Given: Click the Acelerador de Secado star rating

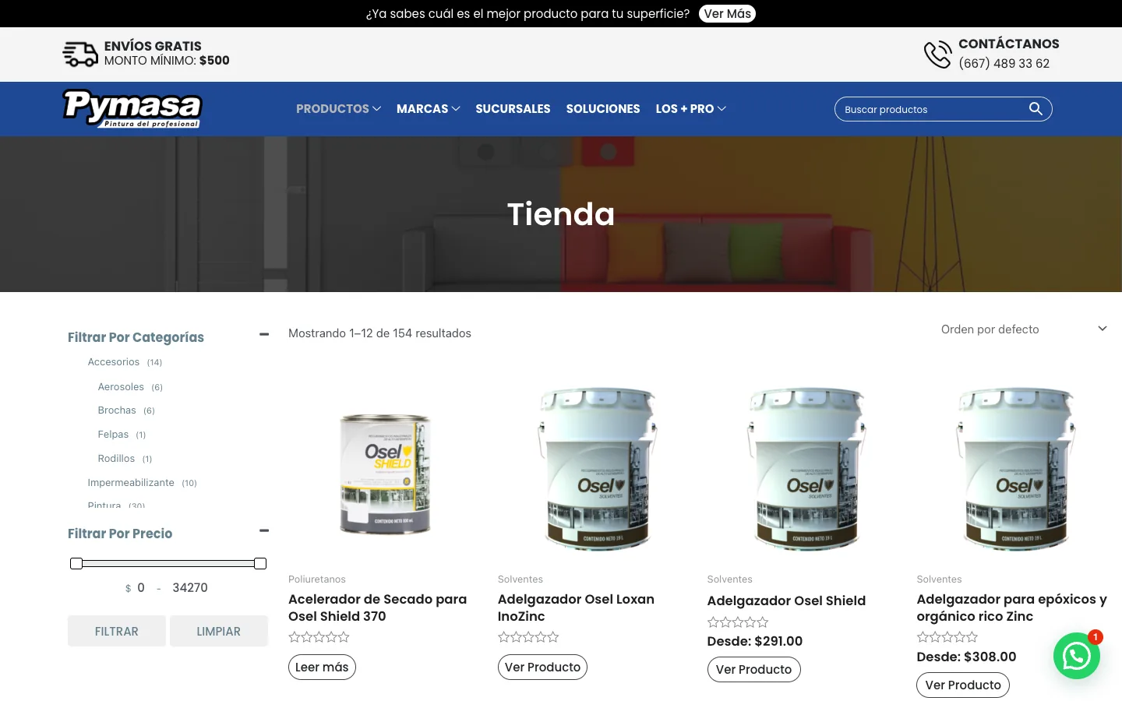Looking at the screenshot, I should 319,637.
